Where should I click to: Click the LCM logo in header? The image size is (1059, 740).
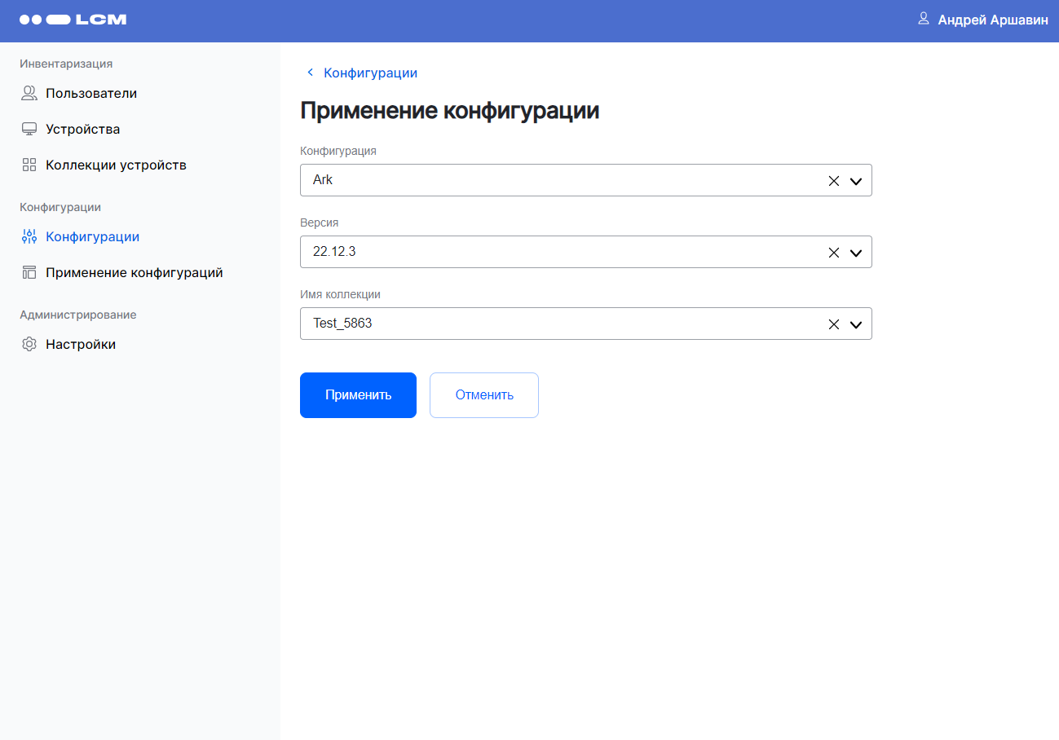click(73, 20)
